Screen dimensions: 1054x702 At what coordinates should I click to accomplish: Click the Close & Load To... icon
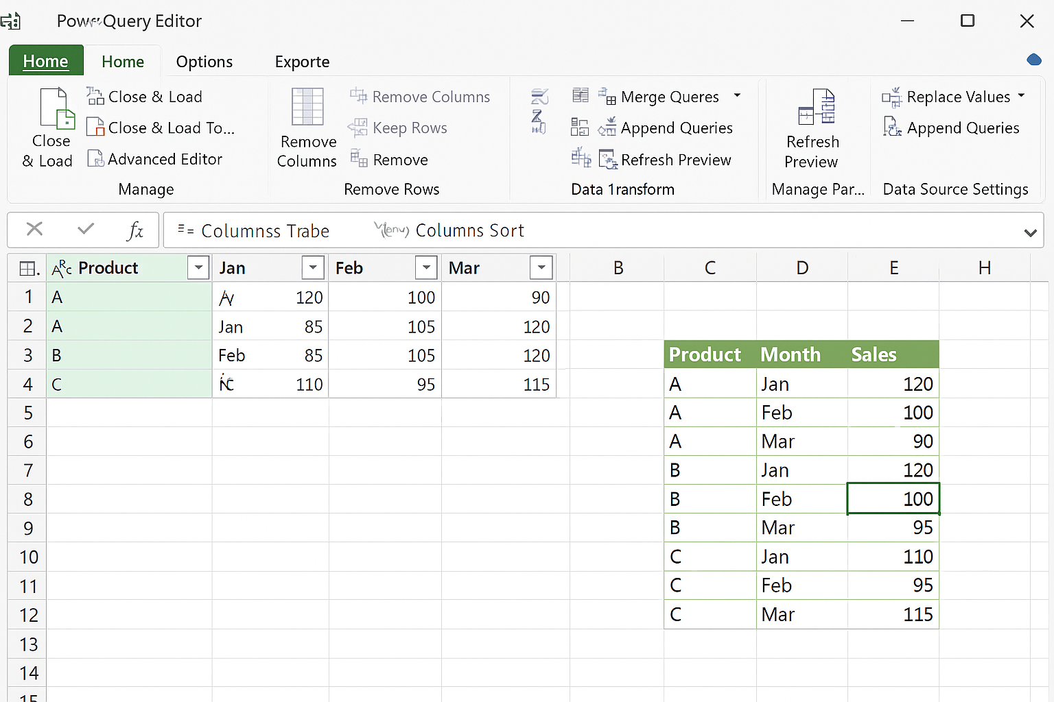point(95,127)
